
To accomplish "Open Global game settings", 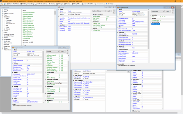I will click(x=27, y=4).
